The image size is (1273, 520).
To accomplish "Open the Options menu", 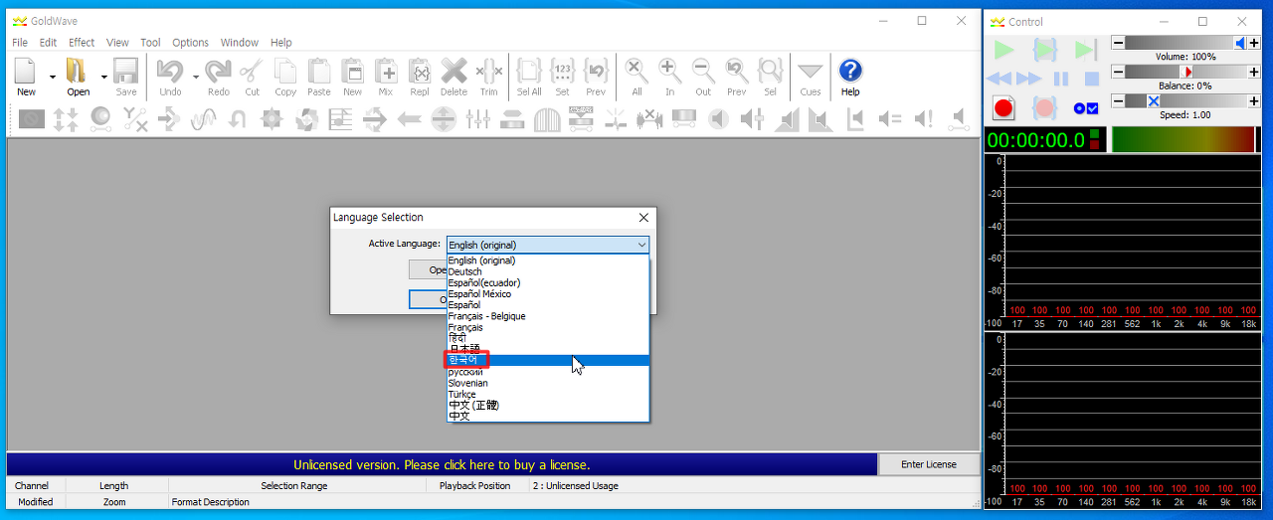I will (190, 43).
